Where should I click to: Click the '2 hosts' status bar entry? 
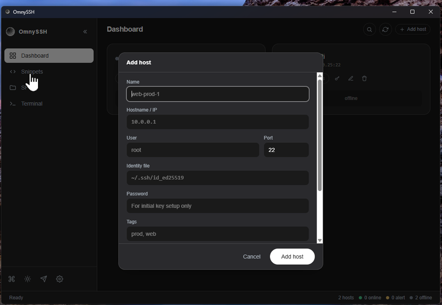[346, 298]
